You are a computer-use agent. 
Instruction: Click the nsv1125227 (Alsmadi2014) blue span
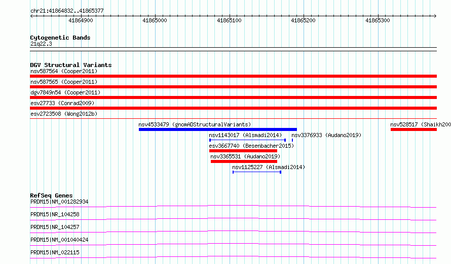click(x=257, y=172)
